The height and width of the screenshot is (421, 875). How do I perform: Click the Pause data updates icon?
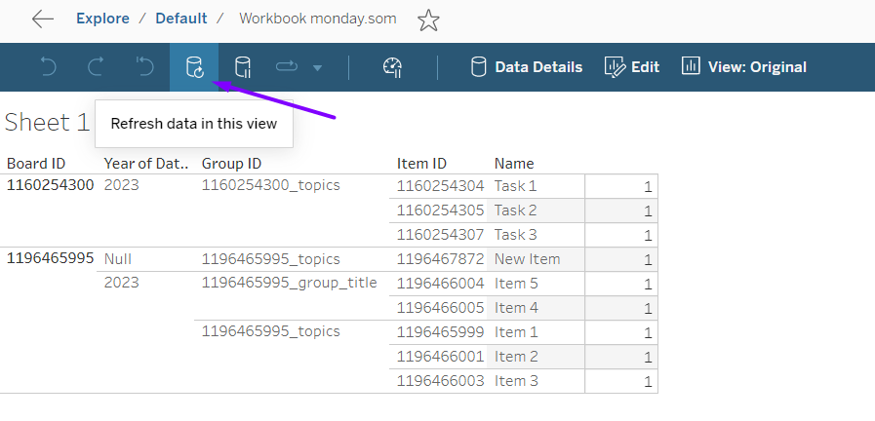(x=243, y=67)
